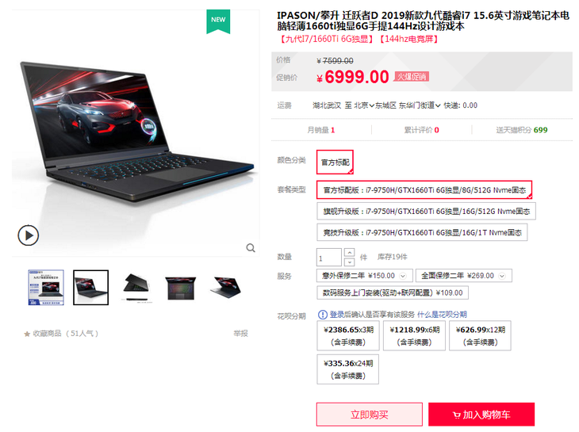This screenshot has width=579, height=432.
Task: Click the 什么是花呗分期 link
Action: click(x=442, y=315)
